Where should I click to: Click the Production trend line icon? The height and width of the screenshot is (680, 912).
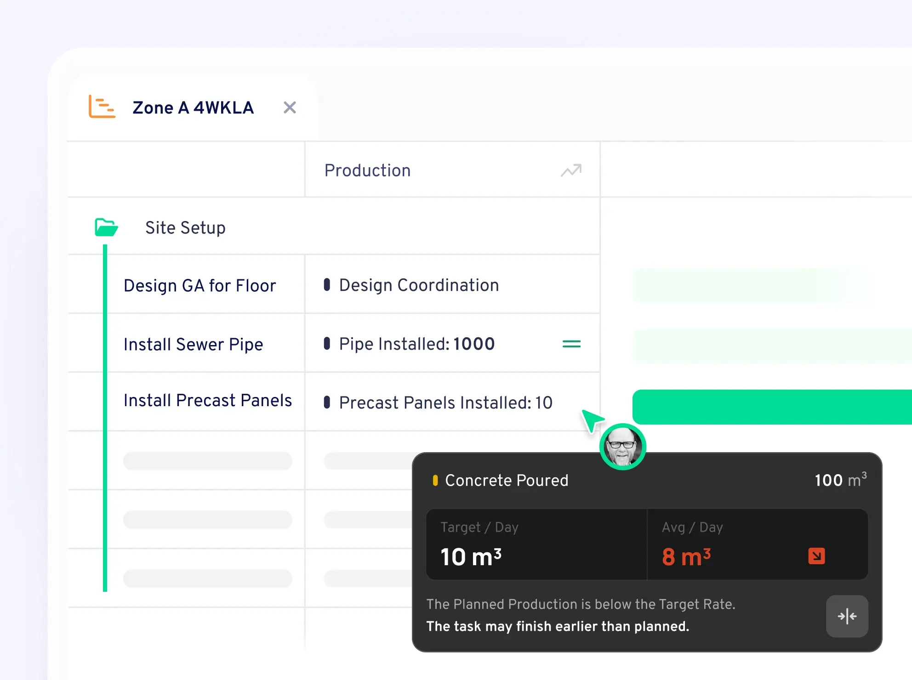tap(571, 170)
